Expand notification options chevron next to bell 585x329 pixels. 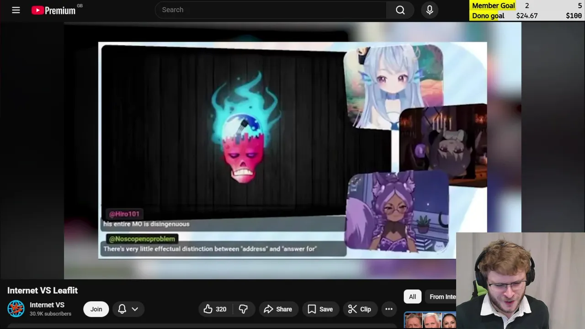pos(135,309)
